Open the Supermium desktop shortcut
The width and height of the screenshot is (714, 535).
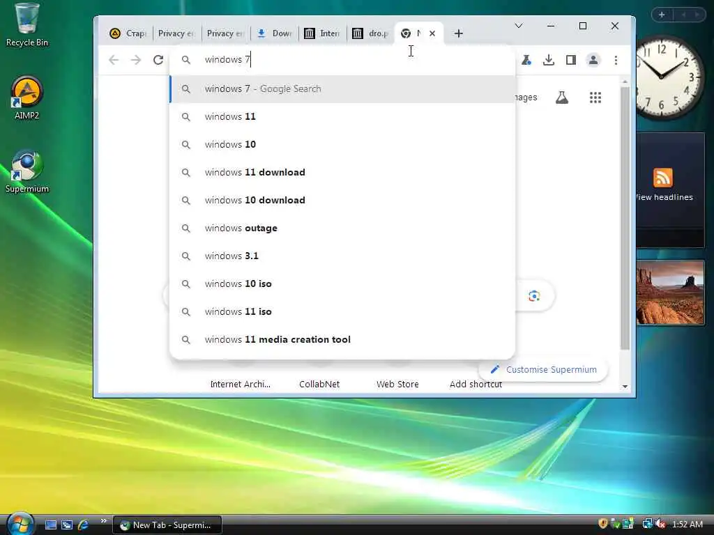(x=27, y=171)
